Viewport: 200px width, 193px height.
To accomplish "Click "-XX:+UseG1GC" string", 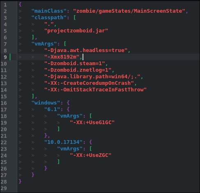I will click(x=92, y=123).
